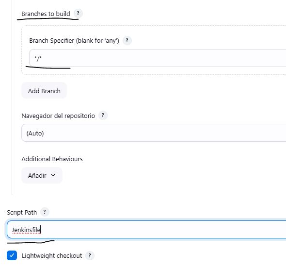286x269 pixels.
Task: Click the Branch Specifier label text
Action: pyautogui.click(x=74, y=41)
